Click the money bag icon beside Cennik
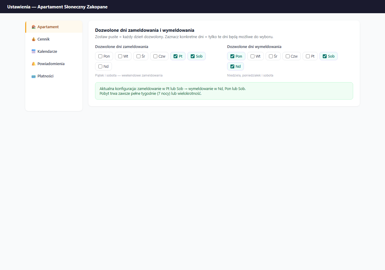The width and height of the screenshot is (385, 270). [x=33, y=39]
